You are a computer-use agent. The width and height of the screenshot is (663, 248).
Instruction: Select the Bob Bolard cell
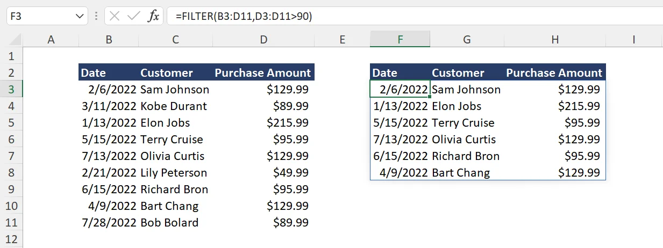click(169, 222)
